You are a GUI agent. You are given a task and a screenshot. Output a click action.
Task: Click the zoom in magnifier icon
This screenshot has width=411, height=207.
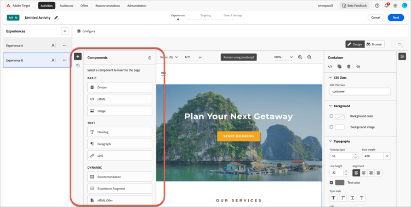pos(300,57)
